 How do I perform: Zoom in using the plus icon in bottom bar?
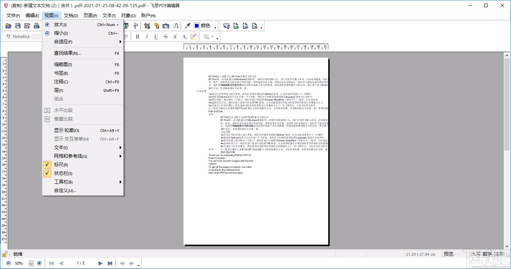click(x=39, y=263)
